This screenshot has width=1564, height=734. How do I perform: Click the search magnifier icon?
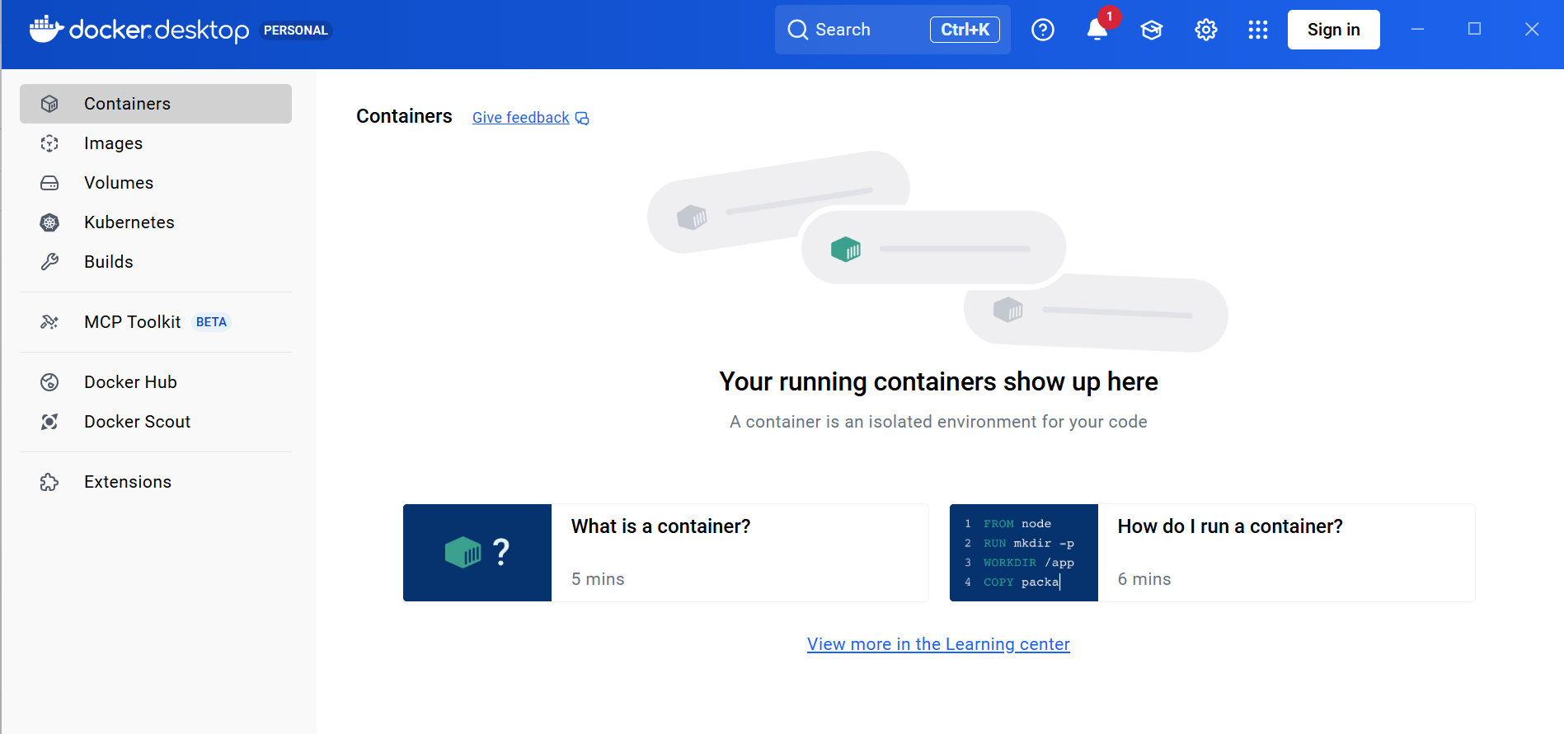point(797,30)
